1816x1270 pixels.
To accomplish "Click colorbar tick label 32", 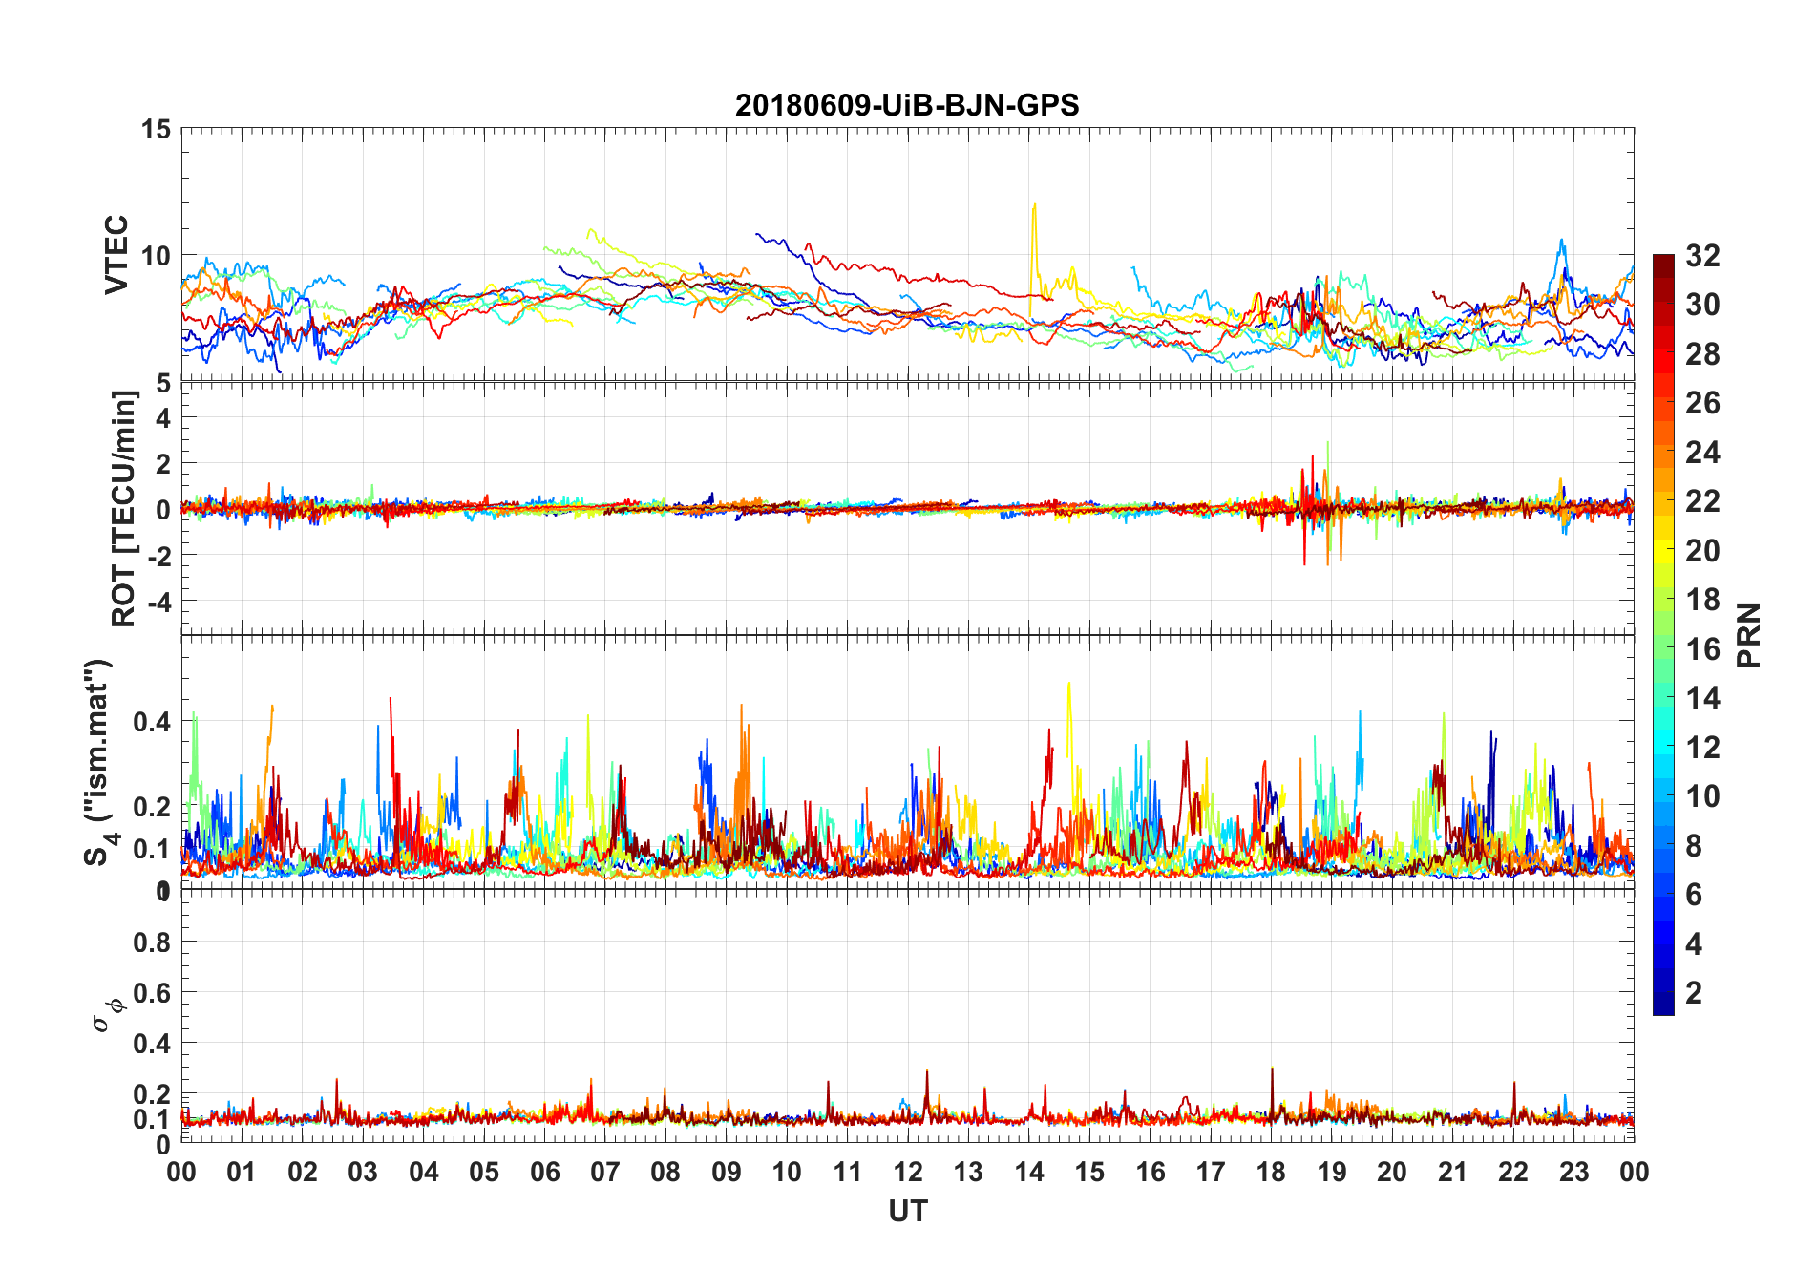I will (x=1702, y=256).
